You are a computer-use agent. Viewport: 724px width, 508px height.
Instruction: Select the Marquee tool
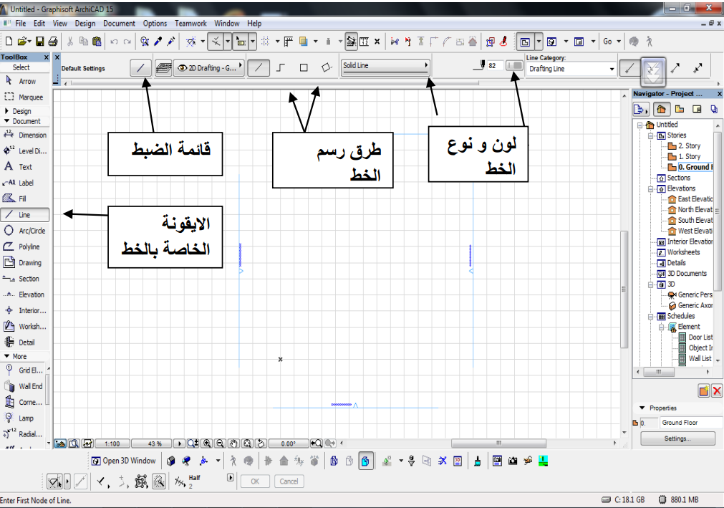26,95
